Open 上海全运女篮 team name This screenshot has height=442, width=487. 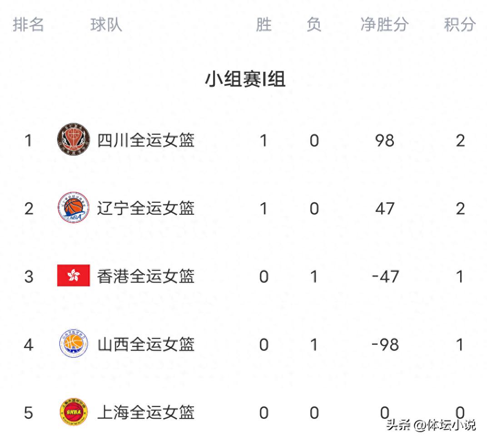tap(146, 413)
